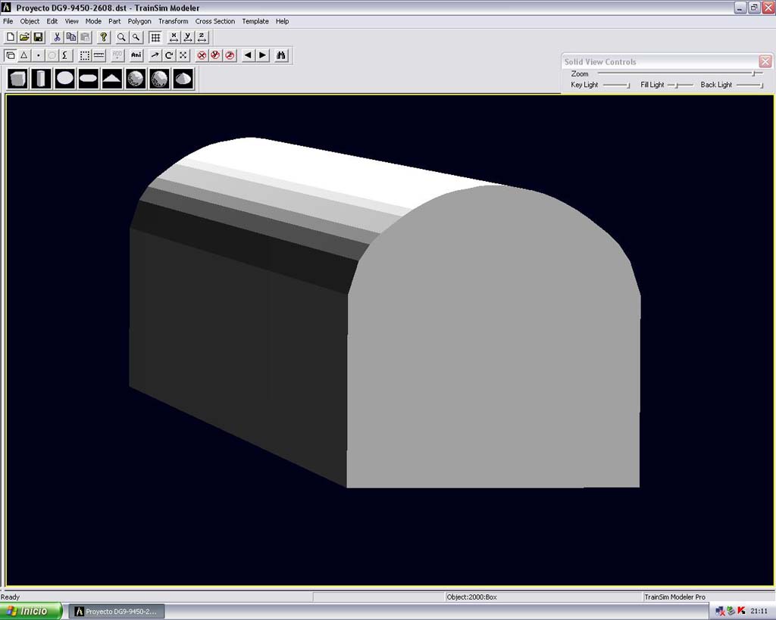Select the rotate arrow tool icon

click(169, 55)
